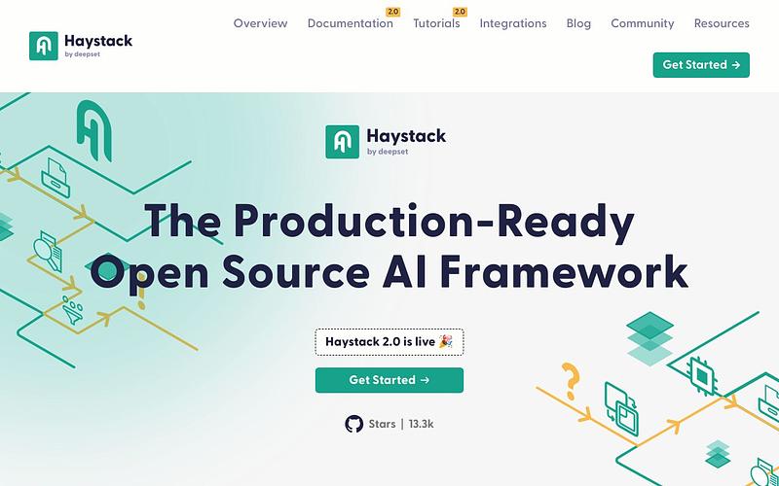Open the Community menu item
The width and height of the screenshot is (779, 486).
[x=643, y=23]
